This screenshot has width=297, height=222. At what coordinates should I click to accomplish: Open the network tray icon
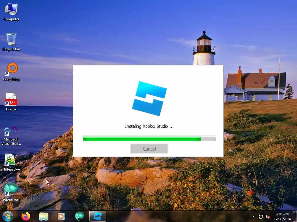tap(261, 217)
